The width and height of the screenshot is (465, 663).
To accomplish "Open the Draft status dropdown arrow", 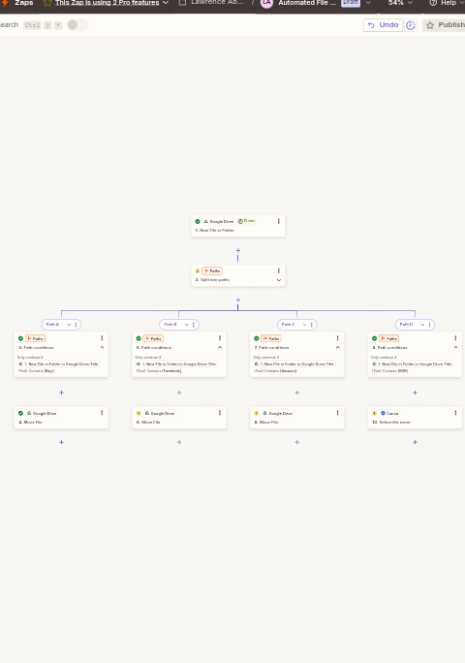I will [x=368, y=3].
